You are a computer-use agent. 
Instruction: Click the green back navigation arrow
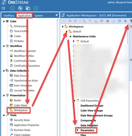pyautogui.click(x=13, y=8)
